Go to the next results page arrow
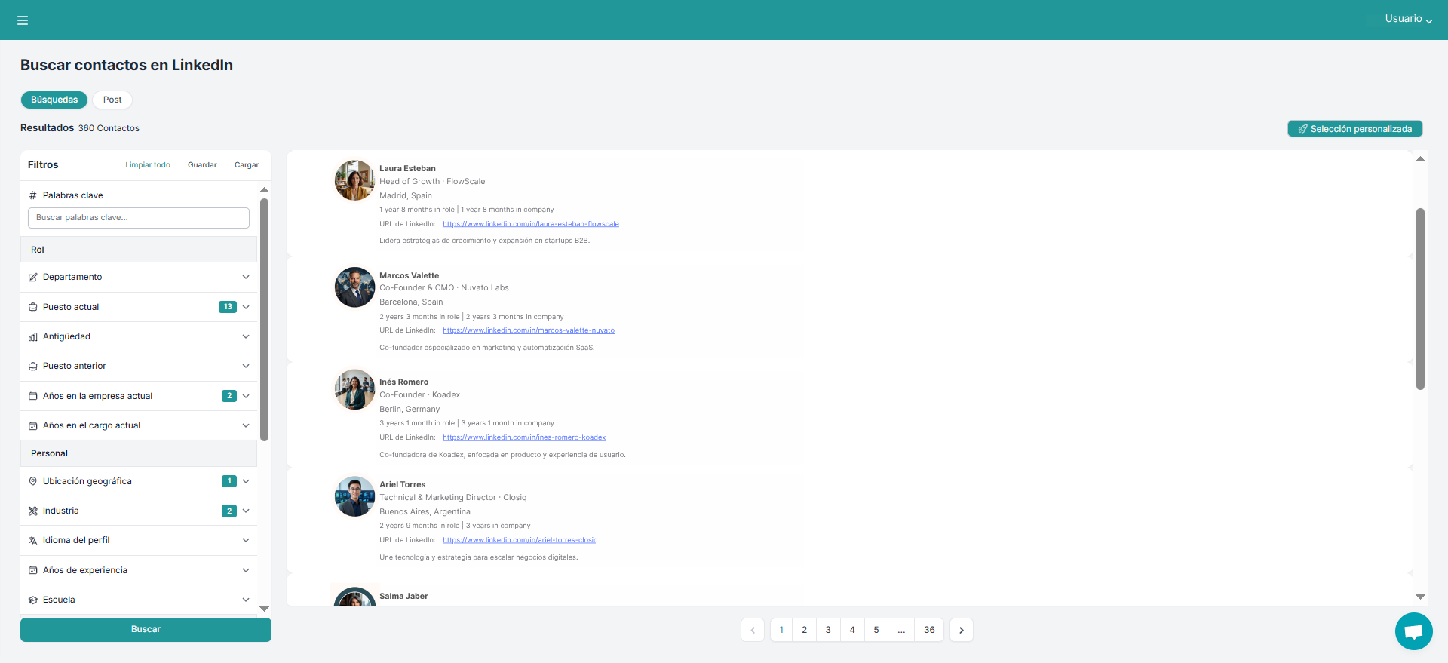The image size is (1448, 663). 962,630
